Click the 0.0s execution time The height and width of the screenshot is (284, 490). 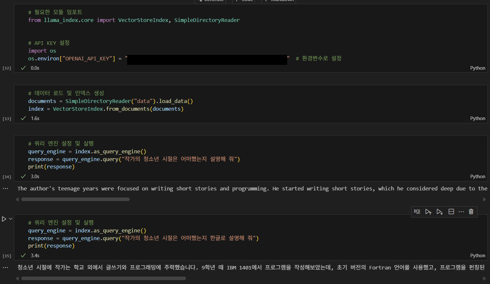coord(35,68)
